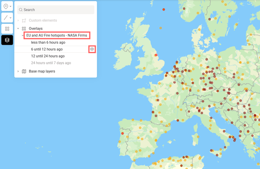This screenshot has height=169, width=260.
Task: Open the marker tool dropdown arrow
Action: click(11, 6)
